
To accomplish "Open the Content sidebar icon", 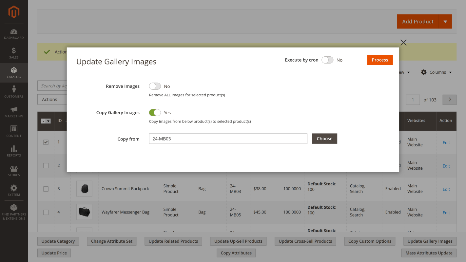I will (14, 129).
